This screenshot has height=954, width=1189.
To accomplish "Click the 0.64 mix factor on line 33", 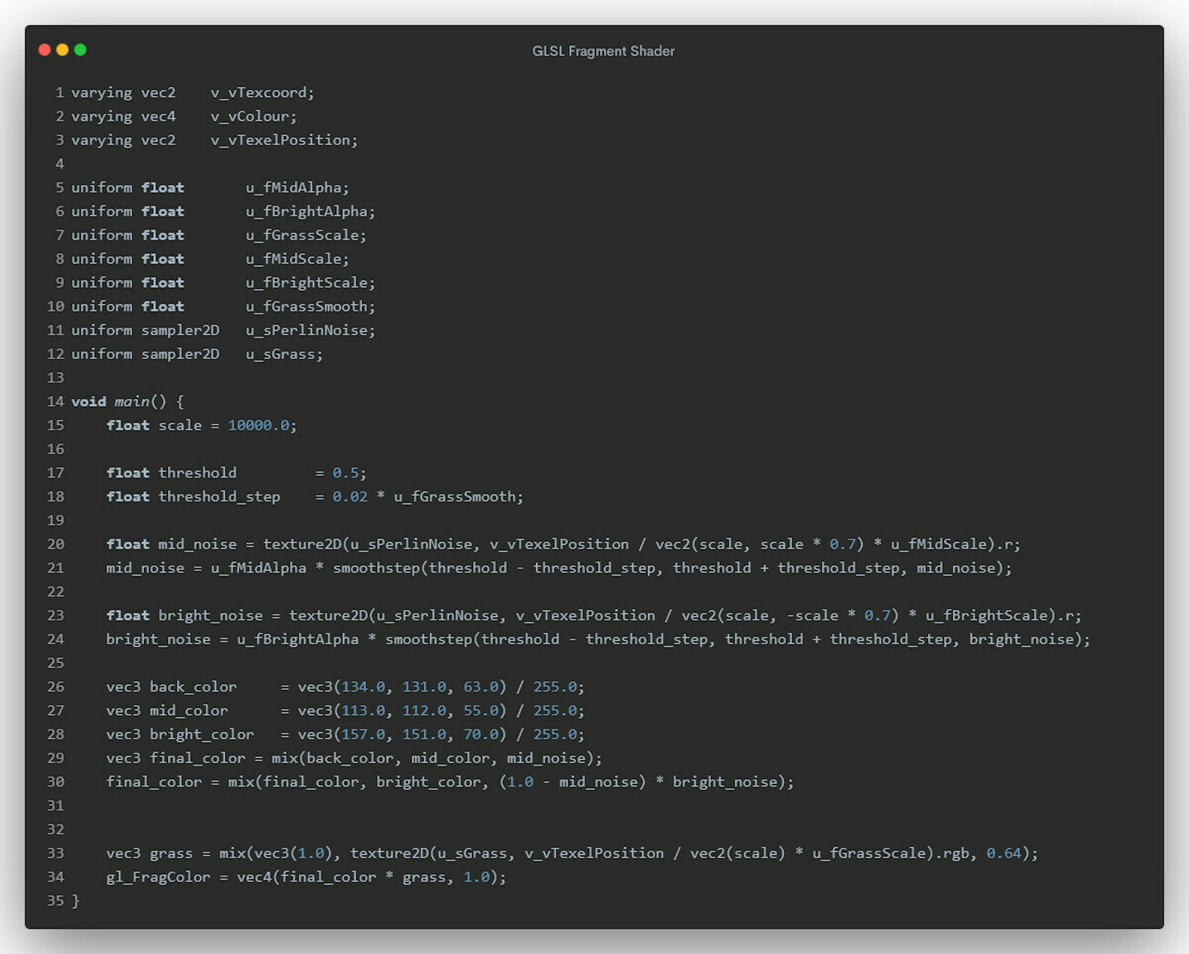I will (x=1004, y=854).
